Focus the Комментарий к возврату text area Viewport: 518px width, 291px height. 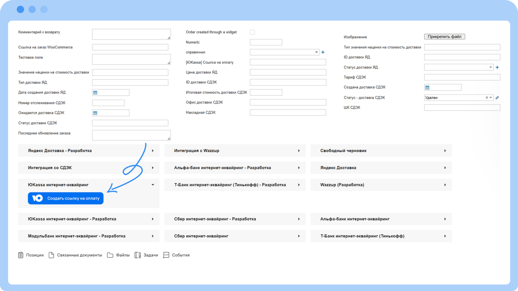point(131,34)
